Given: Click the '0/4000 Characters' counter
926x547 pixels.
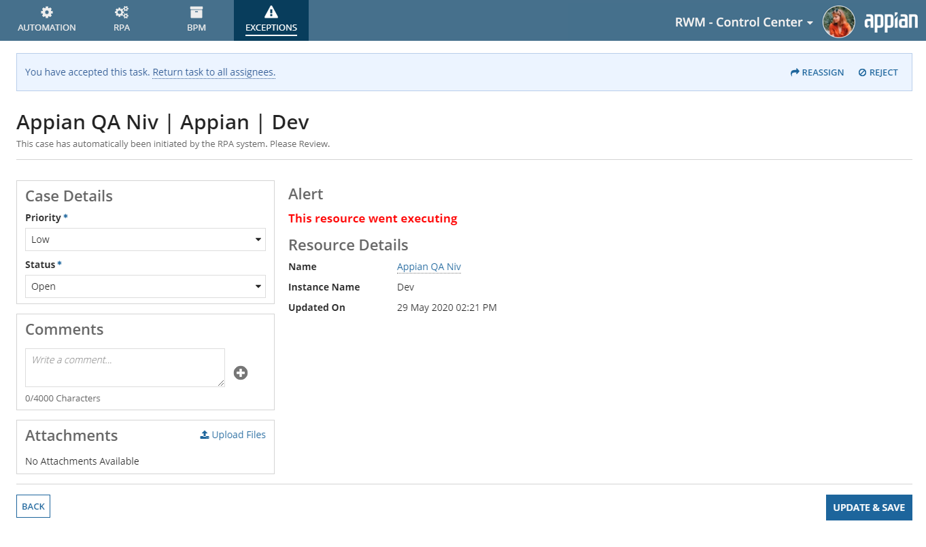Looking at the screenshot, I should [x=63, y=398].
